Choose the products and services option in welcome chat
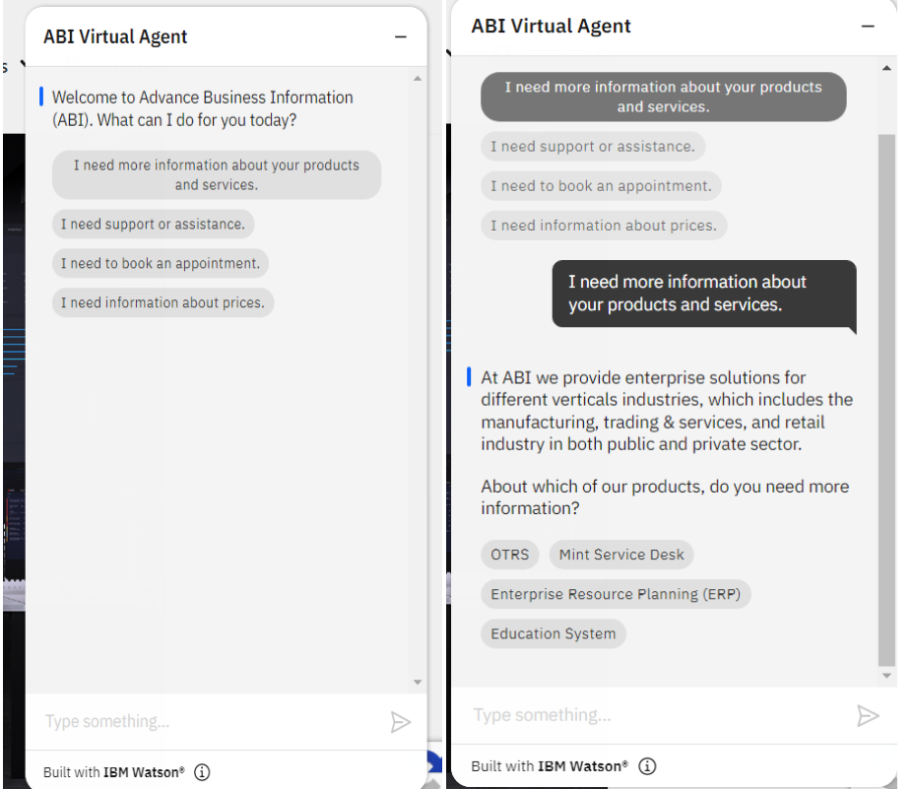Viewport: 913px width, 789px height. pyautogui.click(x=217, y=175)
